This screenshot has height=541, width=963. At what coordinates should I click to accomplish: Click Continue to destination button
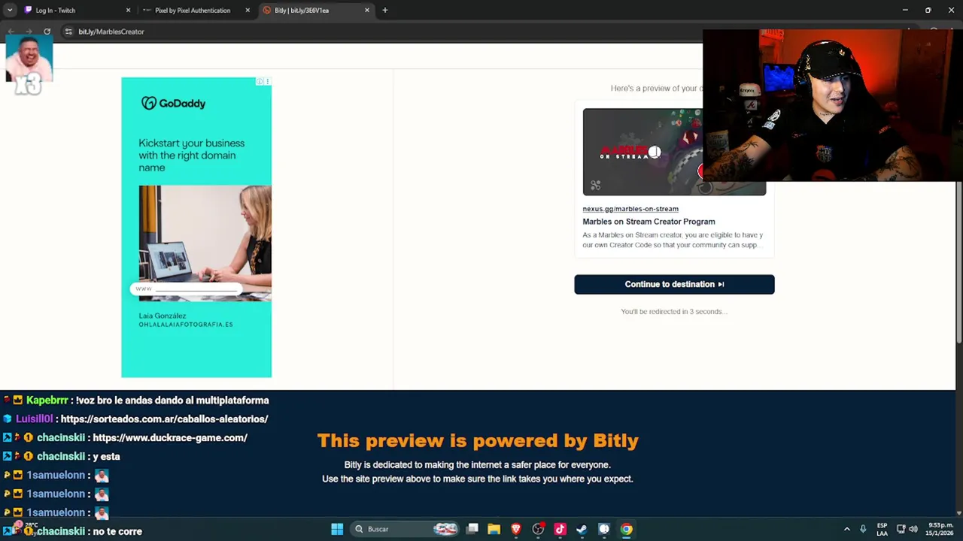[x=674, y=284]
